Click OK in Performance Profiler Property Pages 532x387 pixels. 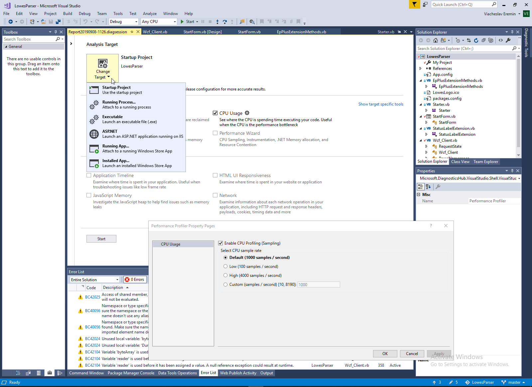click(x=385, y=354)
